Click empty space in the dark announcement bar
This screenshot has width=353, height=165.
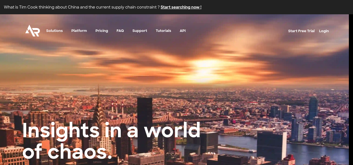click(x=276, y=7)
